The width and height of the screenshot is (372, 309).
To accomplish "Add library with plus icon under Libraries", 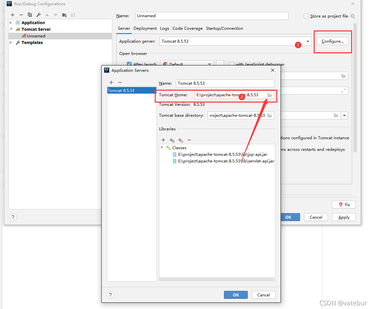I will tap(163, 140).
